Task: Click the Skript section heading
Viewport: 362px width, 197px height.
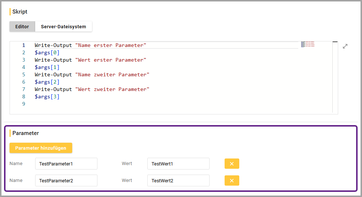Action: [20, 12]
